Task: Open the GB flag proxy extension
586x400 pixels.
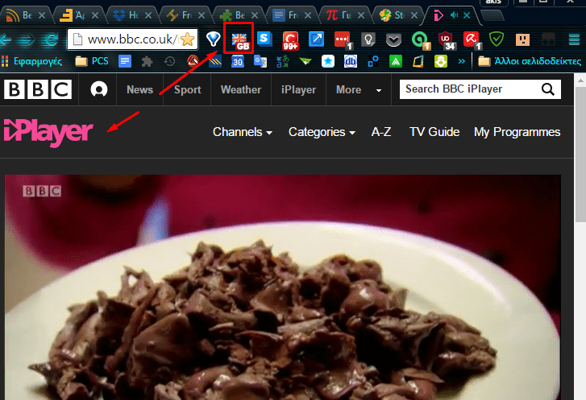Action: (x=240, y=40)
